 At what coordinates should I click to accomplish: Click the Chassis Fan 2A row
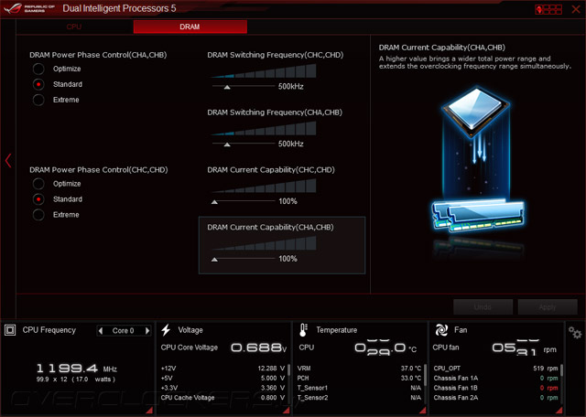point(495,398)
